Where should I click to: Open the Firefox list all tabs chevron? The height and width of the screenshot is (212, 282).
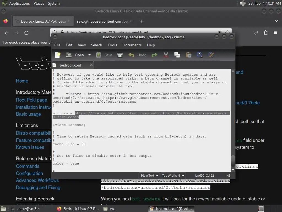tap(276, 21)
